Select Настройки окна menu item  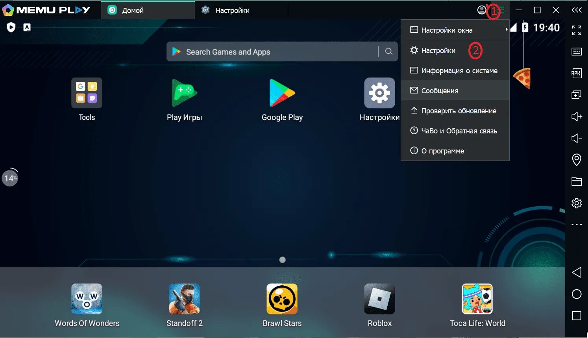[x=455, y=30]
